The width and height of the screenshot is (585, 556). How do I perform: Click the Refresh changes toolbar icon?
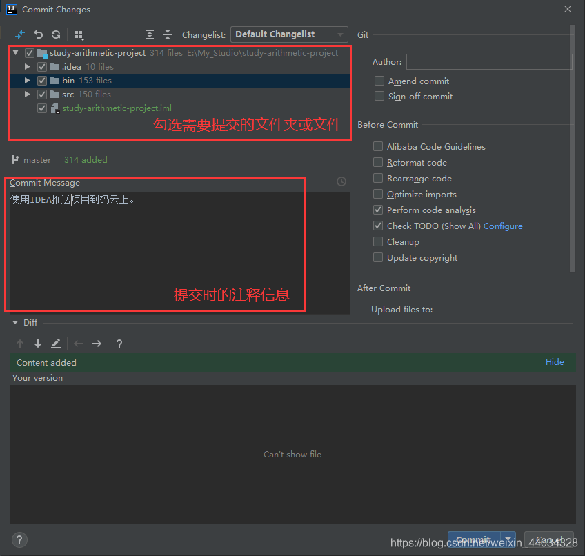(56, 34)
